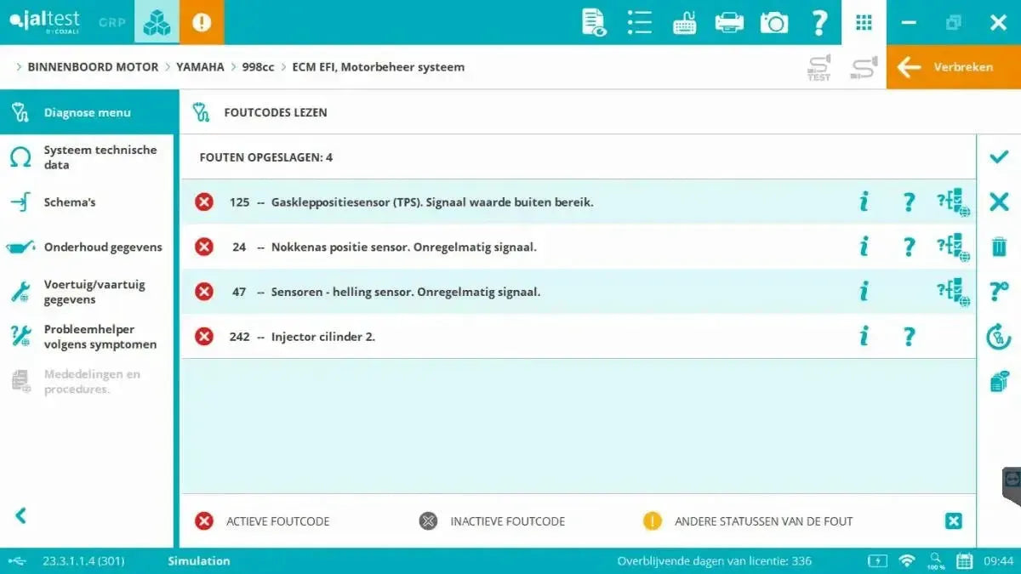The width and height of the screenshot is (1021, 574).
Task: Open Jaltest help with the question mark icon
Action: [x=819, y=22]
